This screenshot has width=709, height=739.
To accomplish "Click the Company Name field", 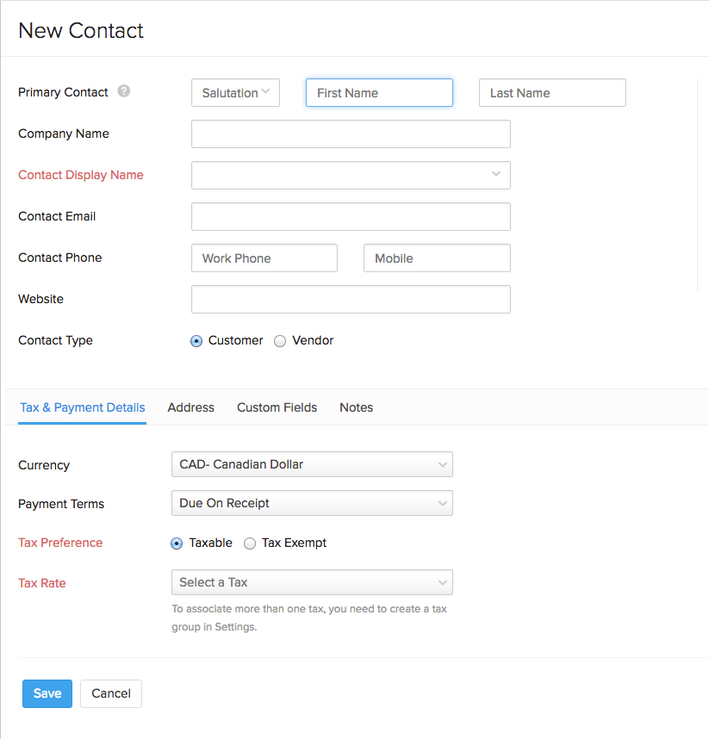I will (350, 134).
